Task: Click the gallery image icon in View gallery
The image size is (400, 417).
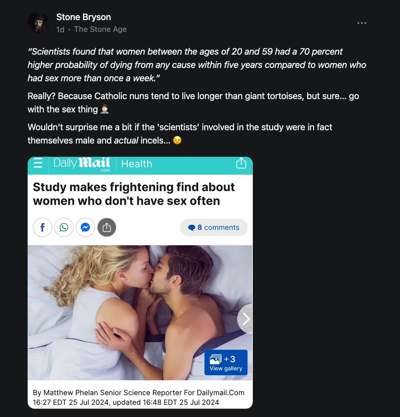Action: (x=216, y=359)
